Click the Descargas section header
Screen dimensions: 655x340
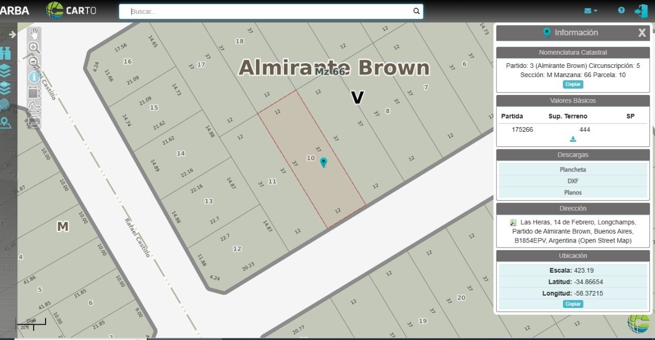573,155
